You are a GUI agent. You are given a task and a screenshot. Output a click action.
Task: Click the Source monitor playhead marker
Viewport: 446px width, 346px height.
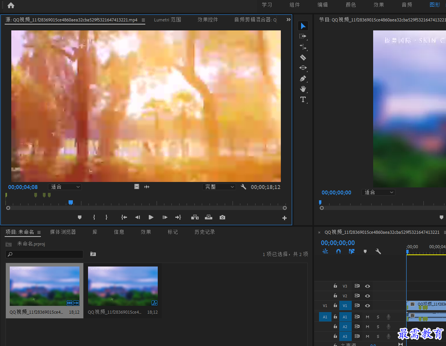point(71,202)
